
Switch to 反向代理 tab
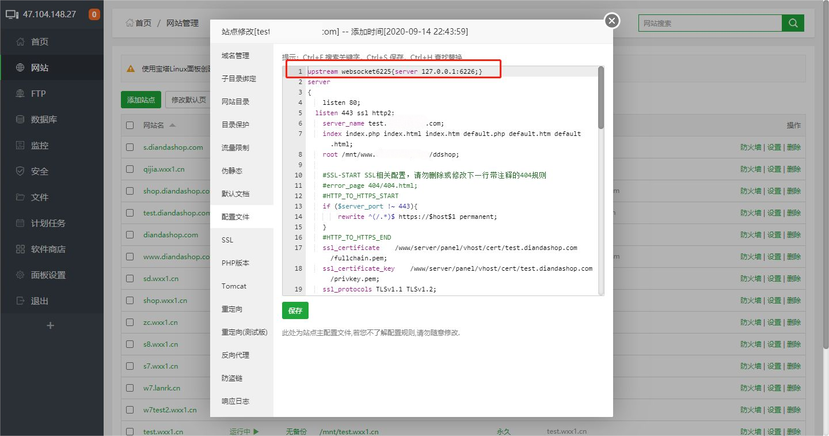[x=235, y=355]
